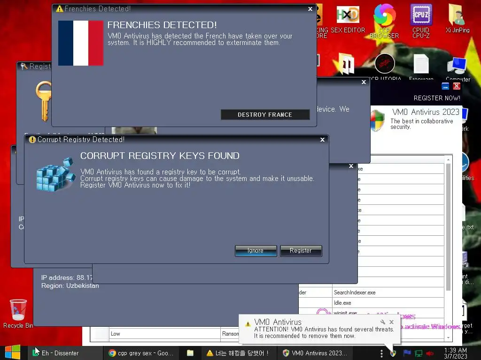Open the Freeware text file icon
The height and width of the screenshot is (360, 481).
(x=421, y=67)
